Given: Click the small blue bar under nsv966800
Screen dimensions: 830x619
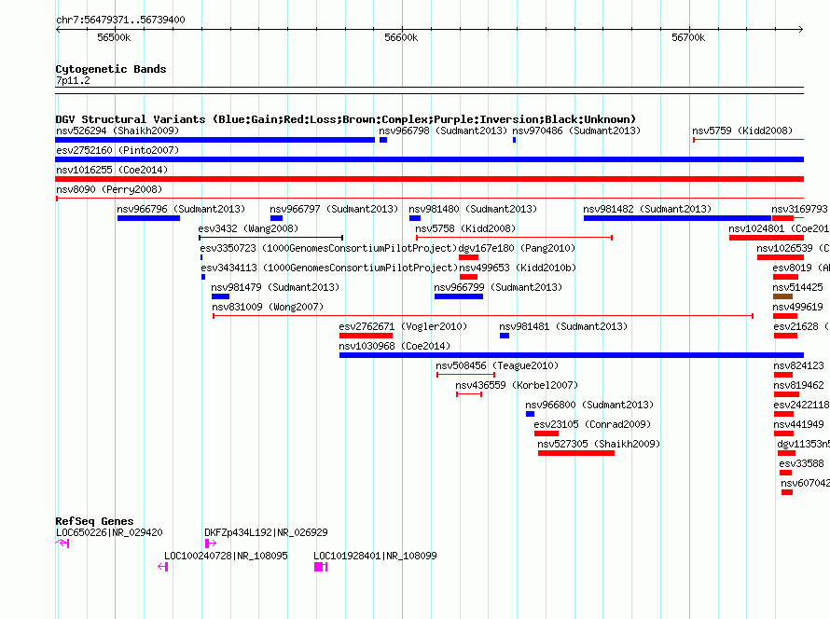Looking at the screenshot, I should click(530, 414).
